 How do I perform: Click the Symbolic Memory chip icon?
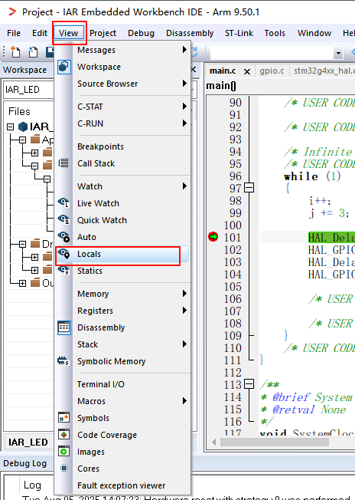(x=64, y=361)
